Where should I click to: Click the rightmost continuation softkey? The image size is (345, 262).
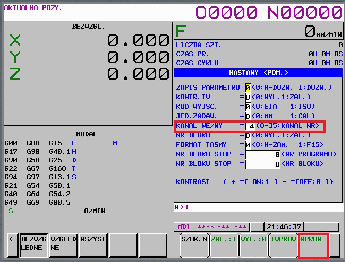335,245
